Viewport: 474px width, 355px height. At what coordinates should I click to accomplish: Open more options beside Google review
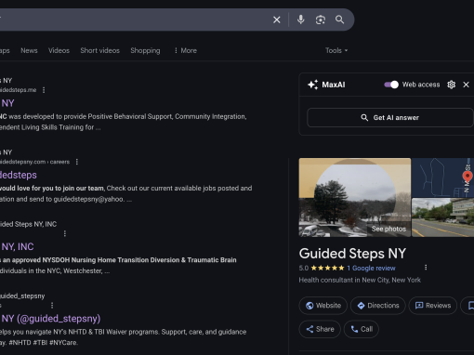point(426,268)
